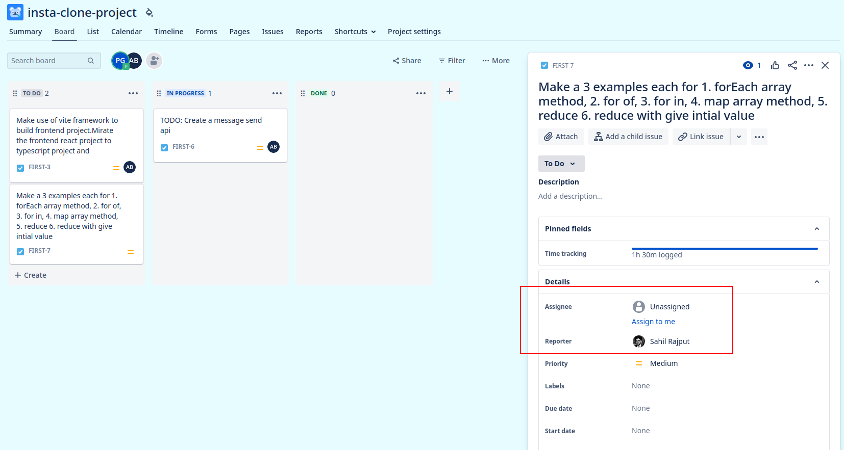Click the watch eye icon in issue panel
844x450 pixels.
pyautogui.click(x=748, y=65)
